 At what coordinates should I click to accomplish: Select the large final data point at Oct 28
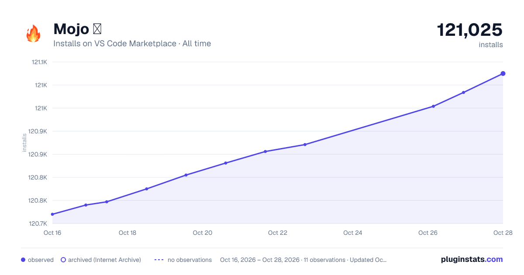[x=503, y=73]
